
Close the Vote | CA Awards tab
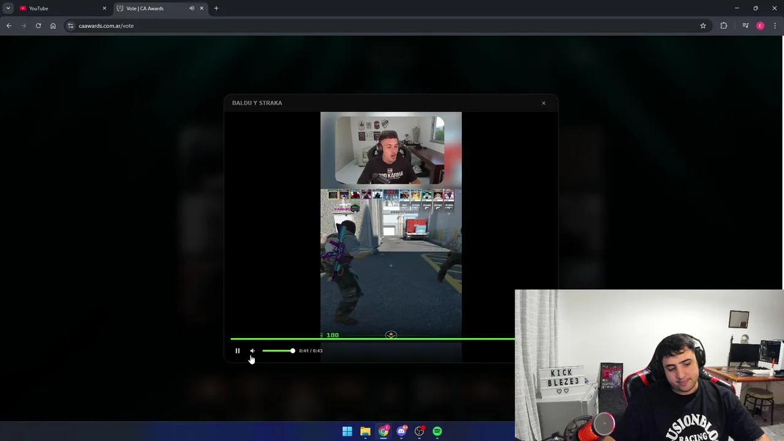click(x=202, y=9)
